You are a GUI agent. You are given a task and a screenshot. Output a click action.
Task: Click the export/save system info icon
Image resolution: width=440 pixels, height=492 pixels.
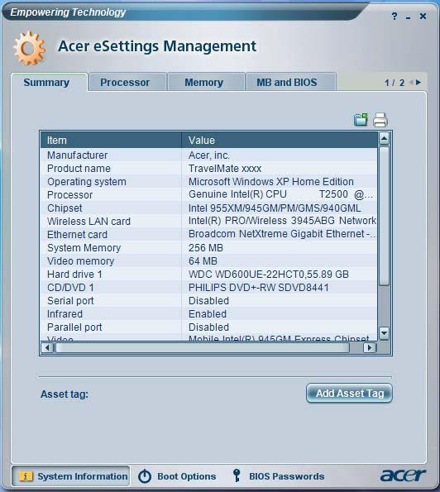[361, 120]
